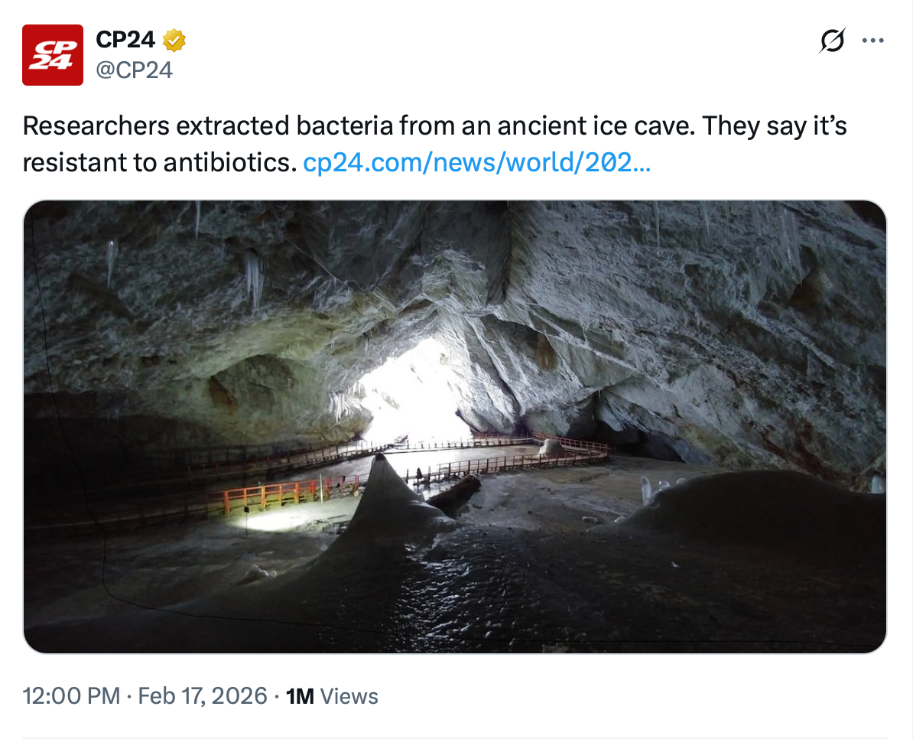913x739 pixels.
Task: Open the CP24 display name profile link
Action: [125, 40]
